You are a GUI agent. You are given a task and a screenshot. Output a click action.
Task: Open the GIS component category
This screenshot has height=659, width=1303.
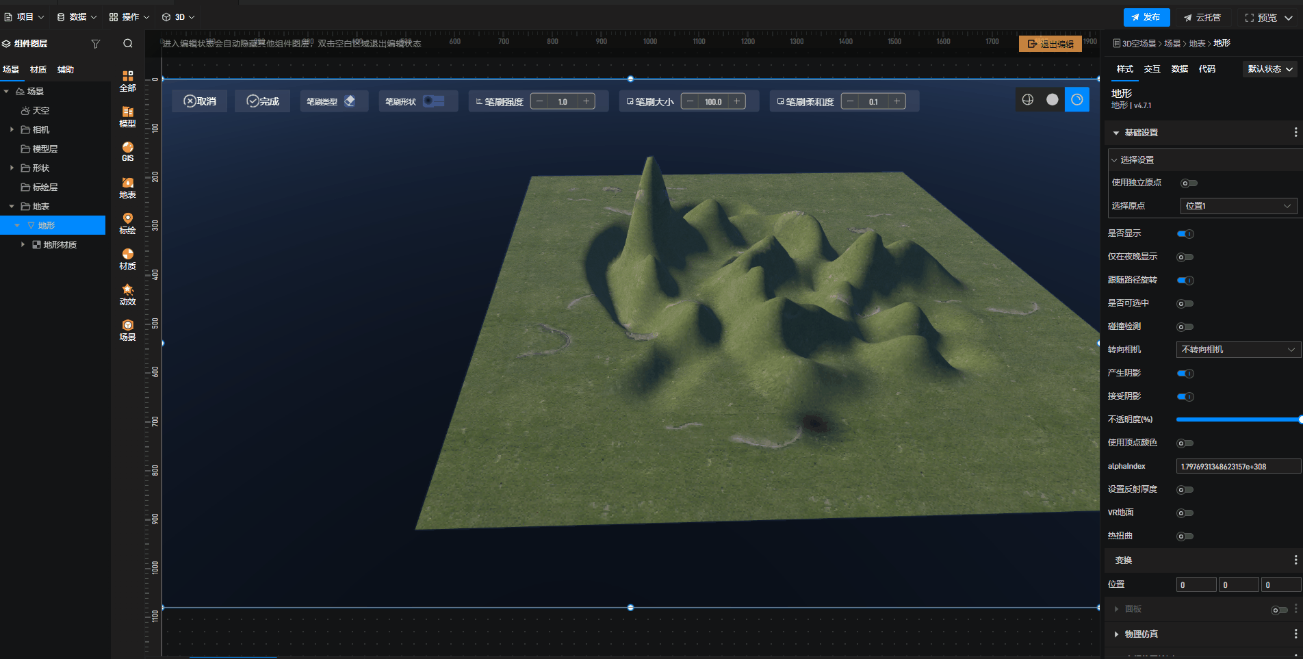click(127, 151)
